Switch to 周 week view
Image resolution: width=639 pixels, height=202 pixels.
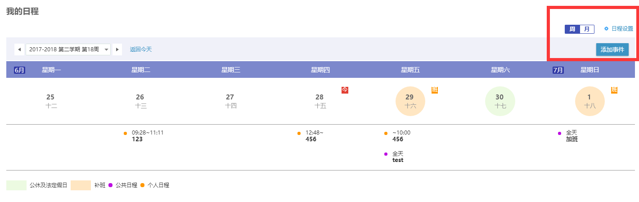[572, 29]
